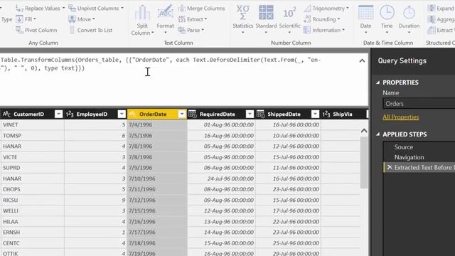The width and height of the screenshot is (455, 256).
Task: Click OrderDate data type icon
Action: tap(132, 114)
